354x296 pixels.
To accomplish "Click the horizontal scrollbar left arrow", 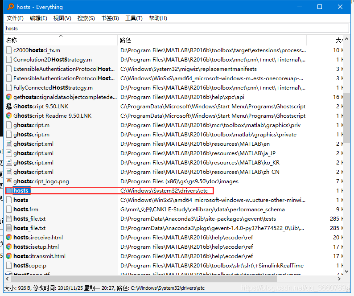I will [x=7, y=279].
